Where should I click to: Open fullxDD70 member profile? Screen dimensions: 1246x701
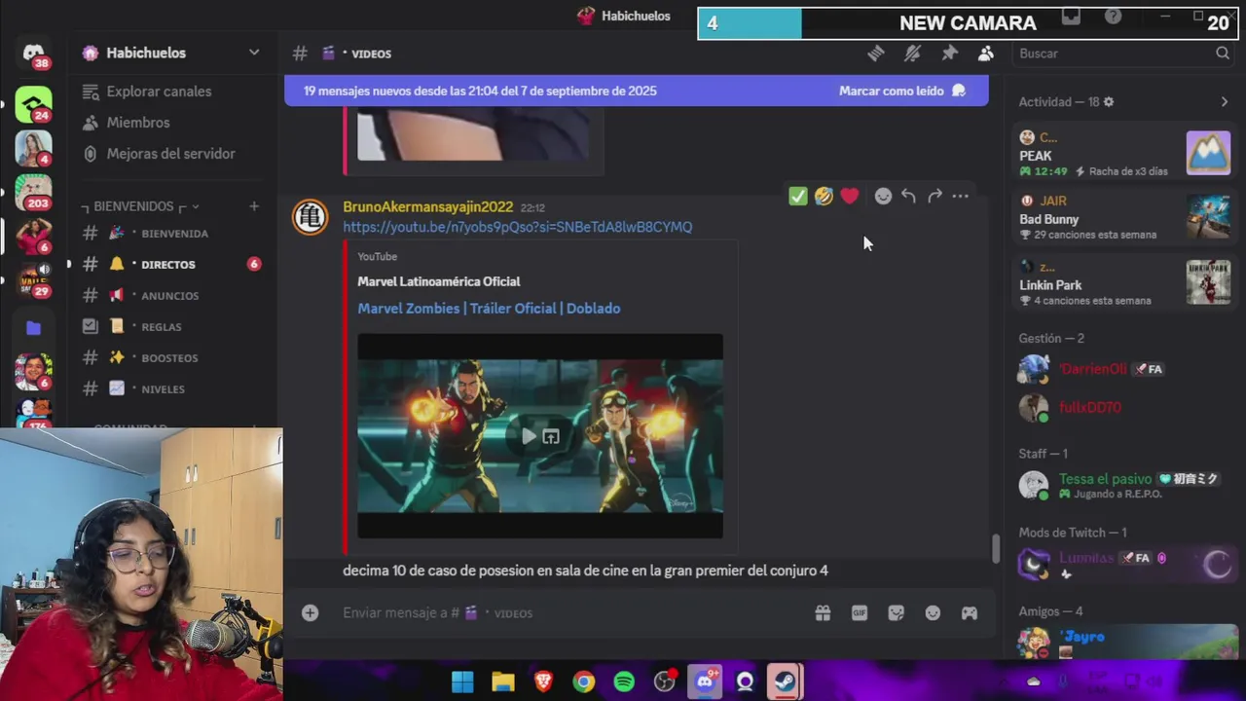coord(1124,407)
